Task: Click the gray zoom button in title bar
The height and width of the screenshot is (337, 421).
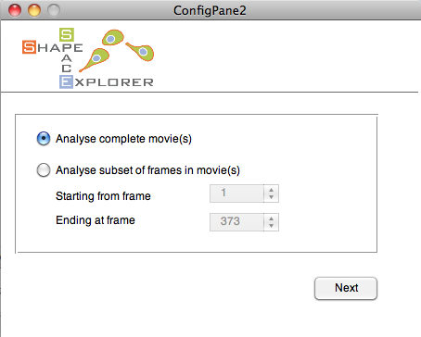Action: point(54,10)
